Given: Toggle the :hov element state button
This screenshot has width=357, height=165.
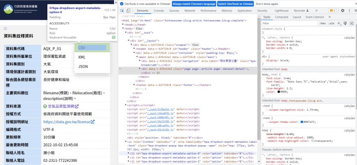Looking at the screenshot, I should tap(322, 23).
